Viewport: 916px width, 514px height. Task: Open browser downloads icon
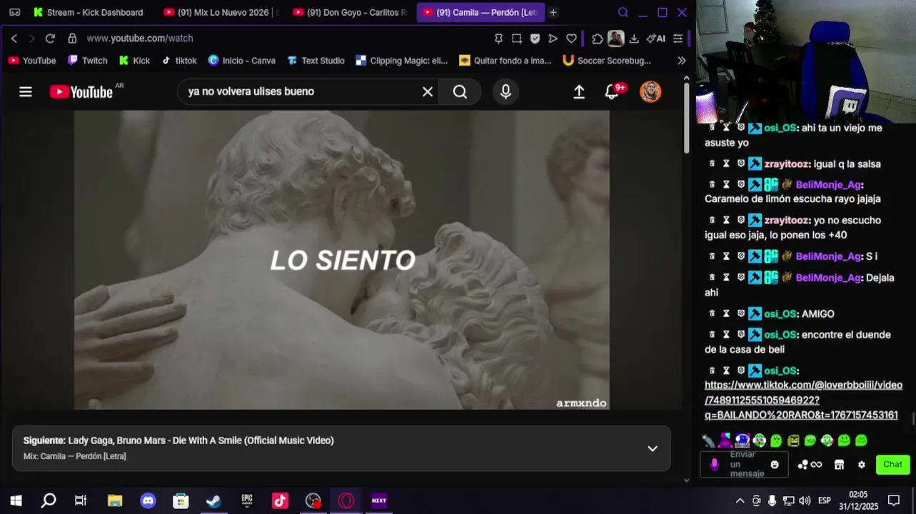(634, 39)
